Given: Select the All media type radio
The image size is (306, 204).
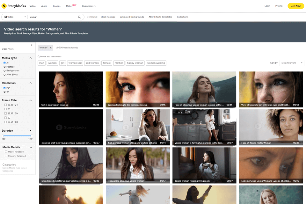Looking at the screenshot, I should [4, 63].
